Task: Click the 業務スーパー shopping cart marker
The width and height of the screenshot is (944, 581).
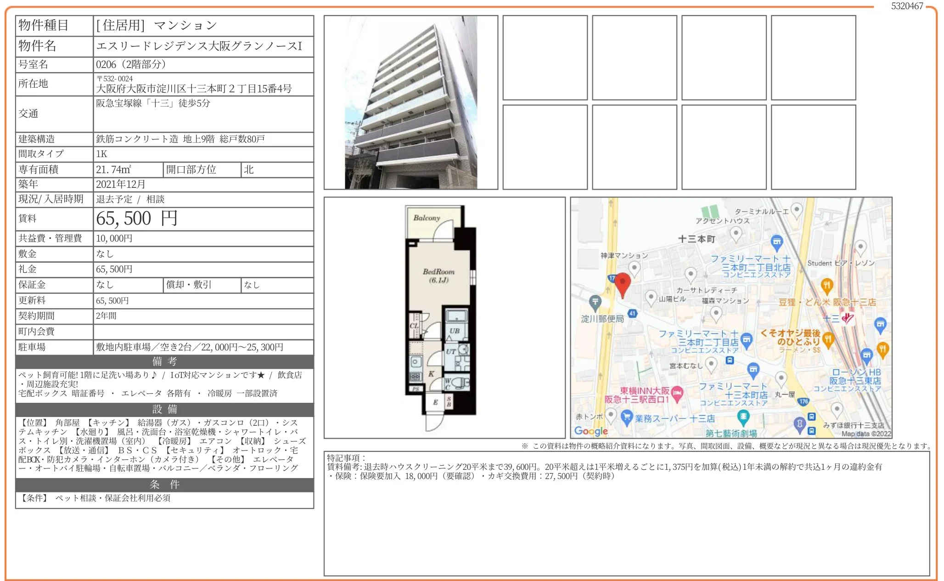Action: pos(627,417)
